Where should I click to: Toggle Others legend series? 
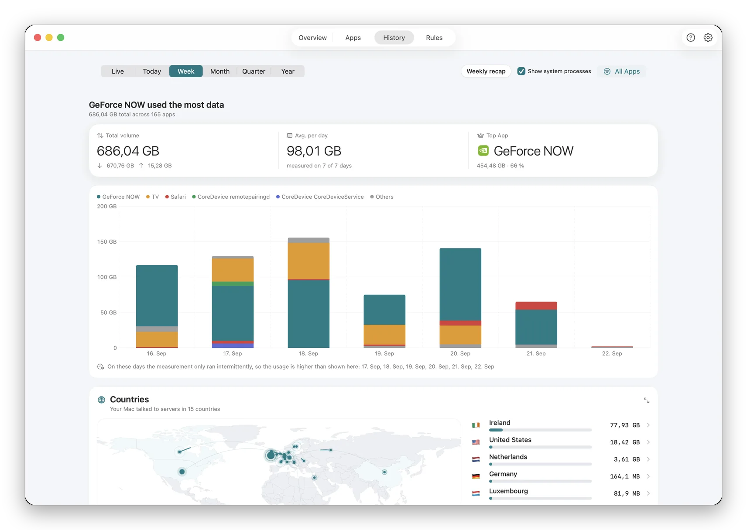382,197
